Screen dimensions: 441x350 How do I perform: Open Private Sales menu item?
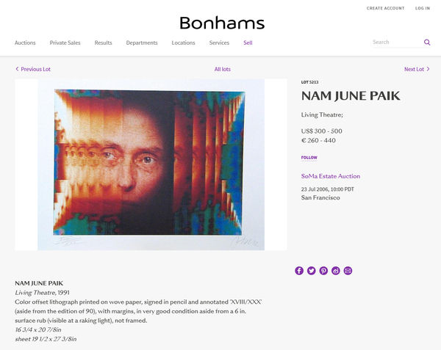[65, 43]
